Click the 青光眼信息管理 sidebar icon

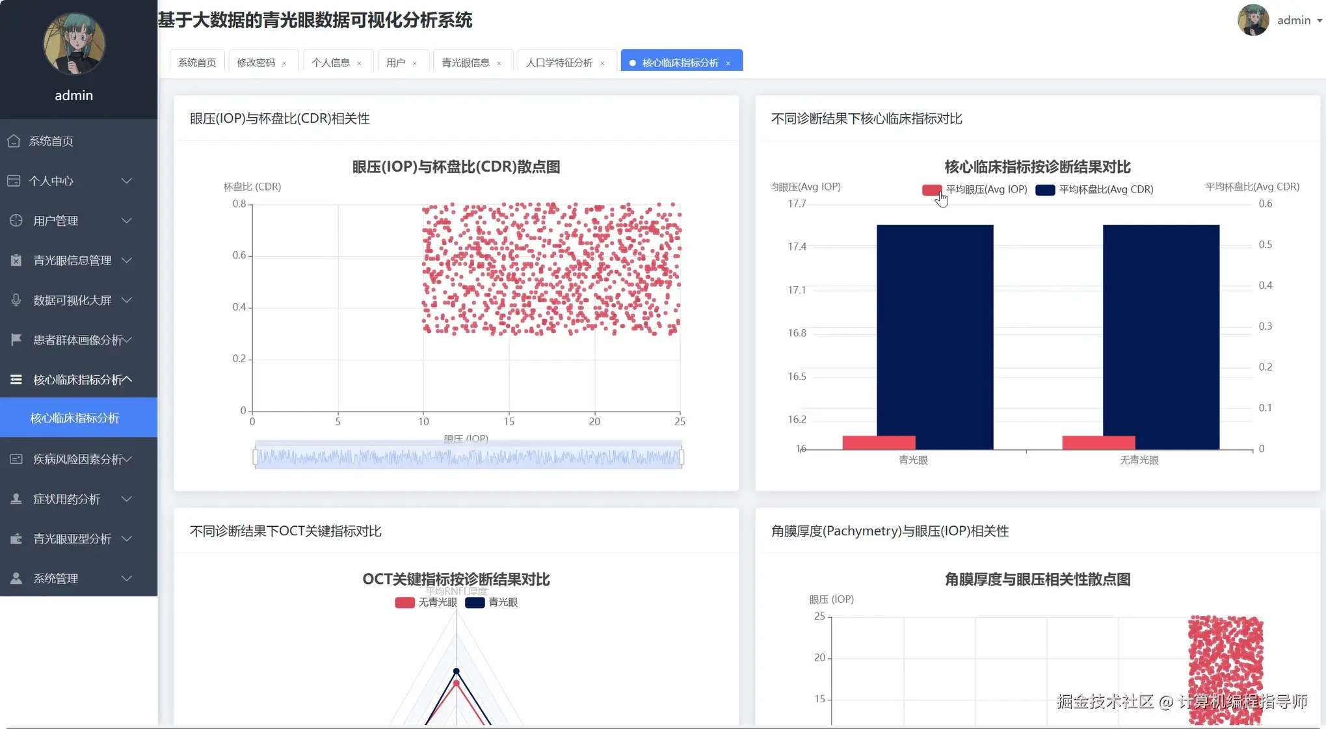(x=15, y=260)
